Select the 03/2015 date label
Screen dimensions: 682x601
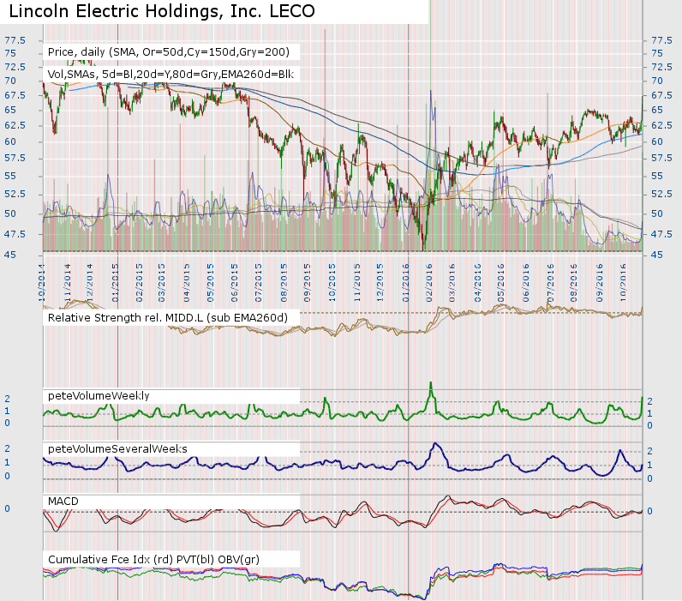161,282
